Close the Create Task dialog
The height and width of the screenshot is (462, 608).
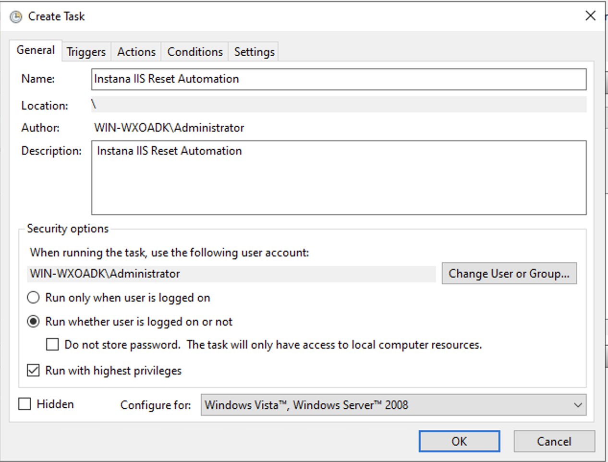click(x=590, y=15)
